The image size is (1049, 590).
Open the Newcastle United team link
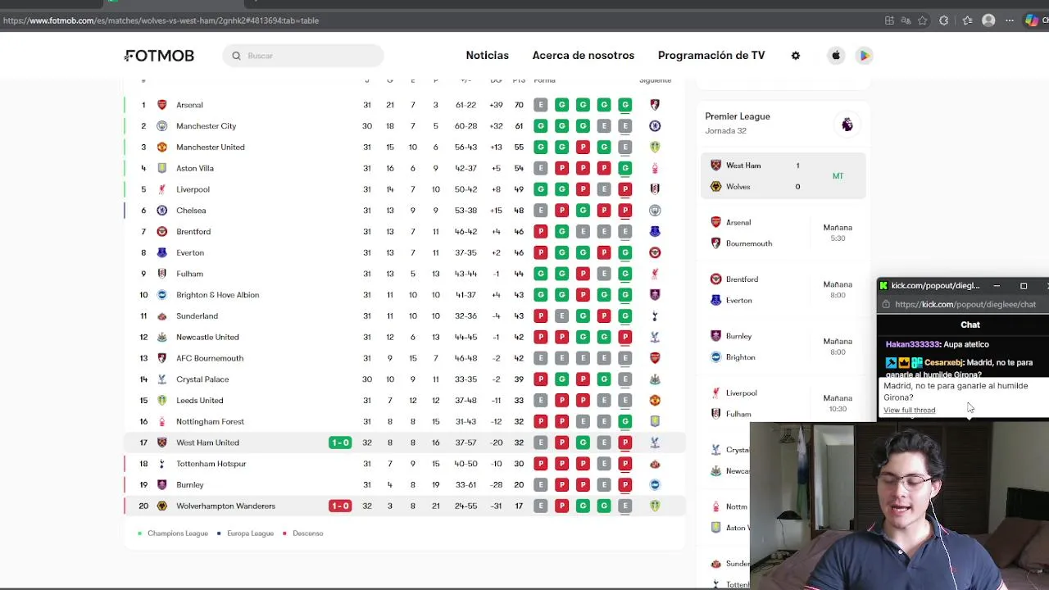pos(207,337)
